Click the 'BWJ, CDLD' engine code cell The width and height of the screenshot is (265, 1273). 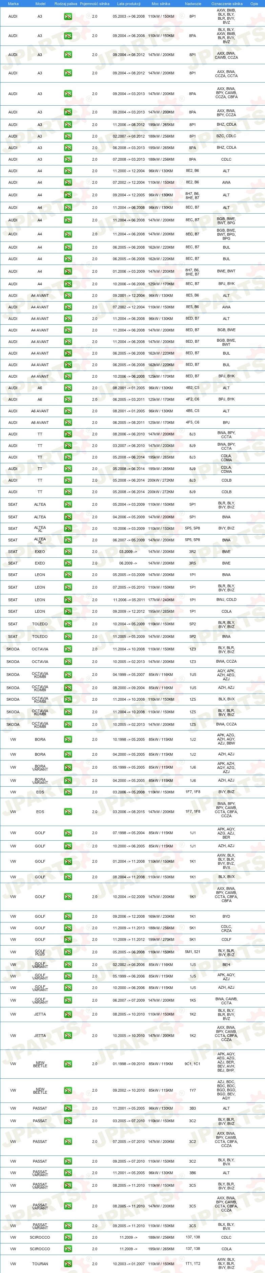(226, 600)
